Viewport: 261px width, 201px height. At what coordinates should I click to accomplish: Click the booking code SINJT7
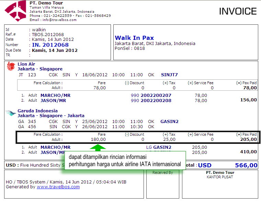pos(169,75)
